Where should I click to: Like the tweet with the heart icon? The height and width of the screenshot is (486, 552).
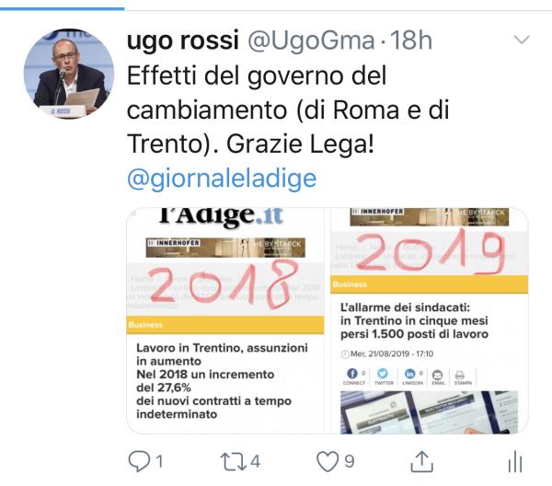tap(328, 461)
